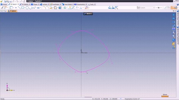The height and width of the screenshot is (100, 179).
Task: Click the yellow palette rendering icon in sidebar
Action: pos(174,44)
